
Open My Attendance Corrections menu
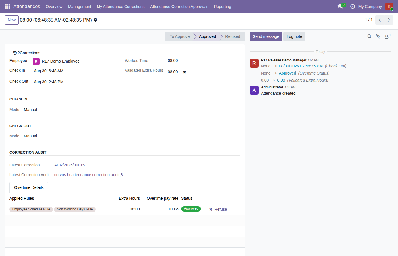121,7
